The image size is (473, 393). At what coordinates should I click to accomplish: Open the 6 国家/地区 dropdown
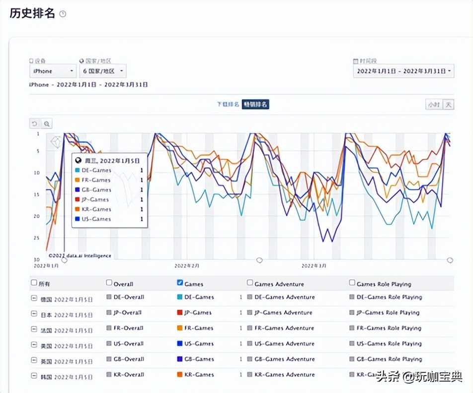coord(102,71)
